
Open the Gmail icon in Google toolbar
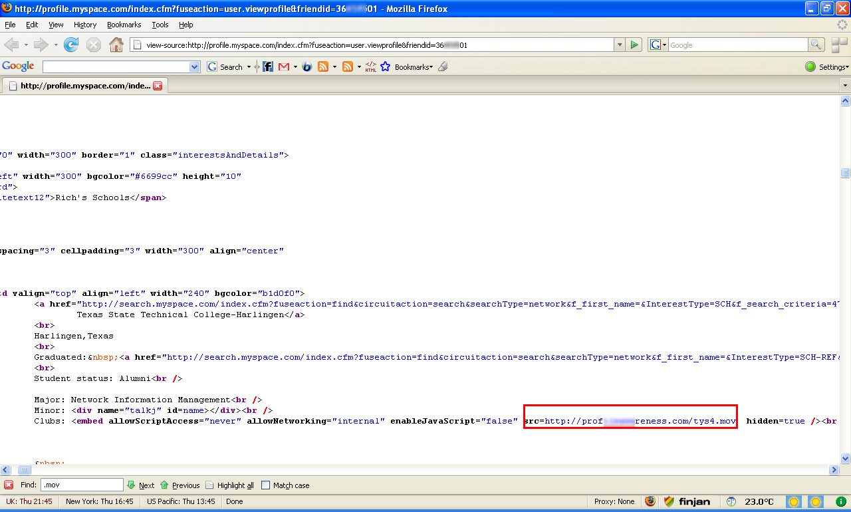pyautogui.click(x=283, y=66)
